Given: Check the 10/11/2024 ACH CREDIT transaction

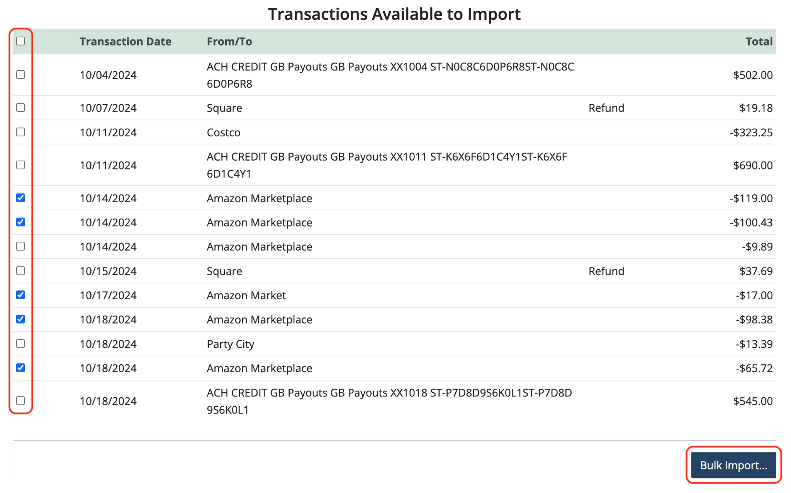Looking at the screenshot, I should (20, 165).
